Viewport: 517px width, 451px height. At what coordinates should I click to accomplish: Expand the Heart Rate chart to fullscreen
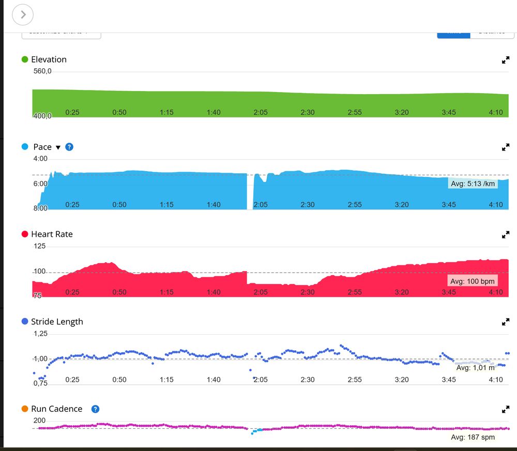coord(506,235)
